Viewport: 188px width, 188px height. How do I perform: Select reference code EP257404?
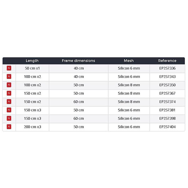[167, 127]
